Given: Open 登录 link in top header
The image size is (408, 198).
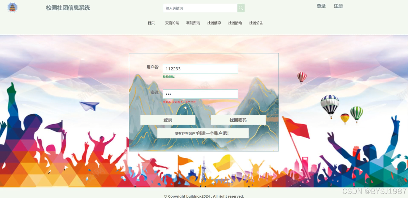Looking at the screenshot, I should pyautogui.click(x=321, y=6).
